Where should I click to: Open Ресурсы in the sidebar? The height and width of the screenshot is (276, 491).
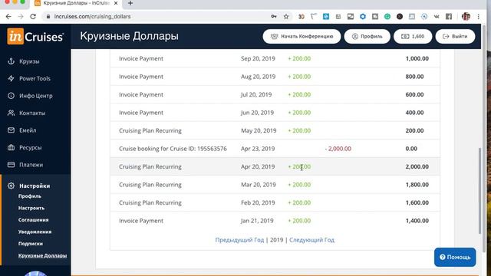(30, 147)
